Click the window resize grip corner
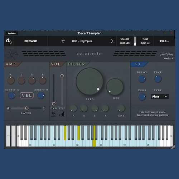179x179 pixels. (x=173, y=147)
